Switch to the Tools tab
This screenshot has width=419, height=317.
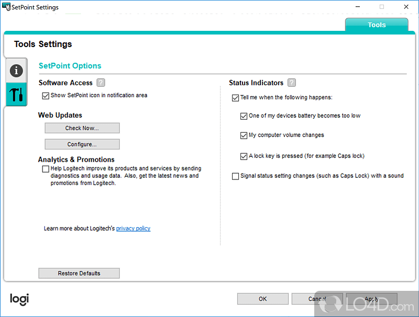coord(377,25)
